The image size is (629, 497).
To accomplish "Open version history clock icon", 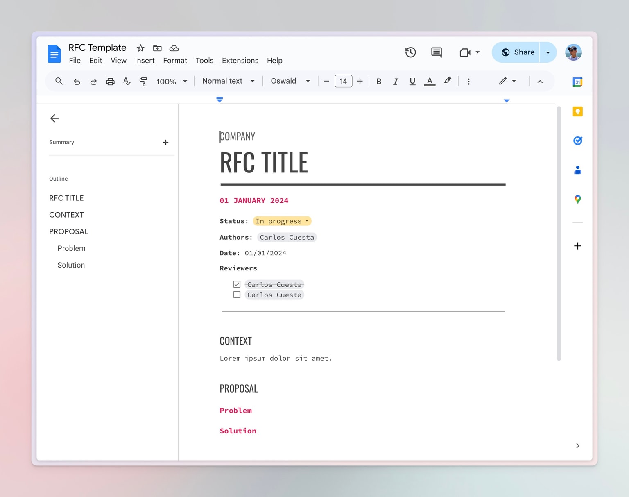I will (410, 52).
